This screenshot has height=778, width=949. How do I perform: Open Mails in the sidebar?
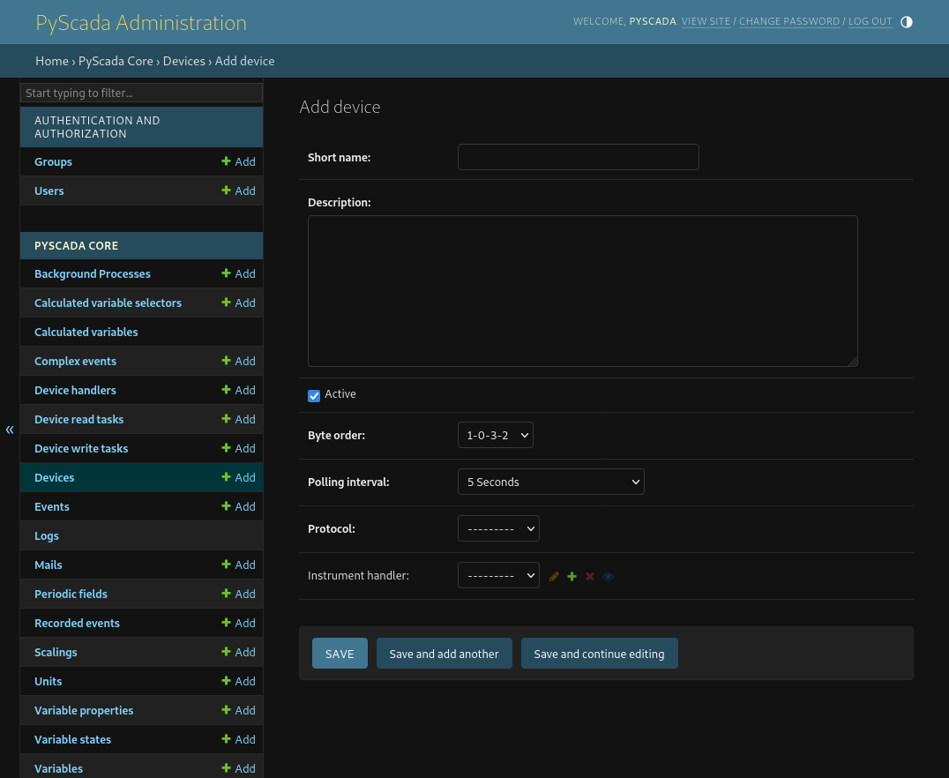49,565
